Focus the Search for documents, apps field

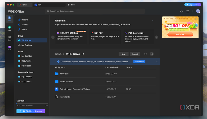click(95, 11)
